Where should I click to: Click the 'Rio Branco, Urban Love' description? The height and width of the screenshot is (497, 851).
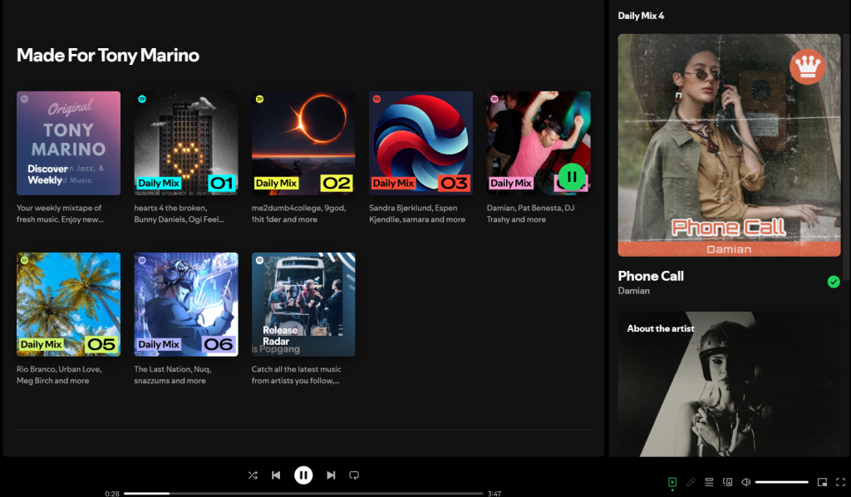pos(59,375)
